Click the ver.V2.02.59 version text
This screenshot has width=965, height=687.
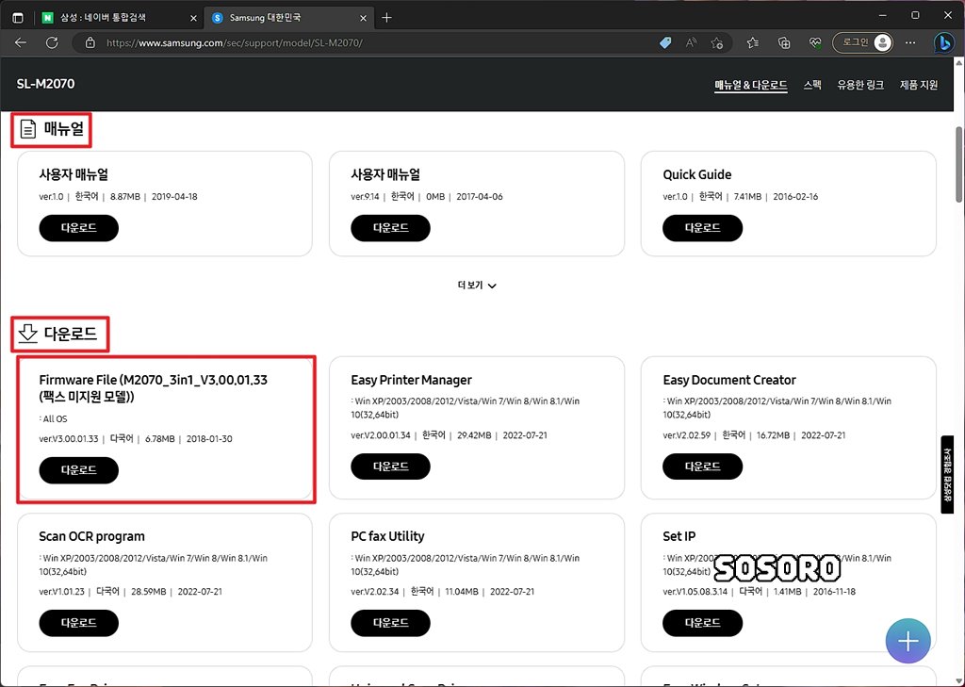(x=687, y=435)
